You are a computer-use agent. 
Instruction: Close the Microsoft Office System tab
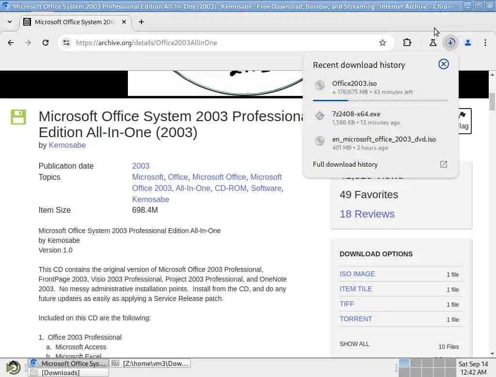tap(124, 22)
